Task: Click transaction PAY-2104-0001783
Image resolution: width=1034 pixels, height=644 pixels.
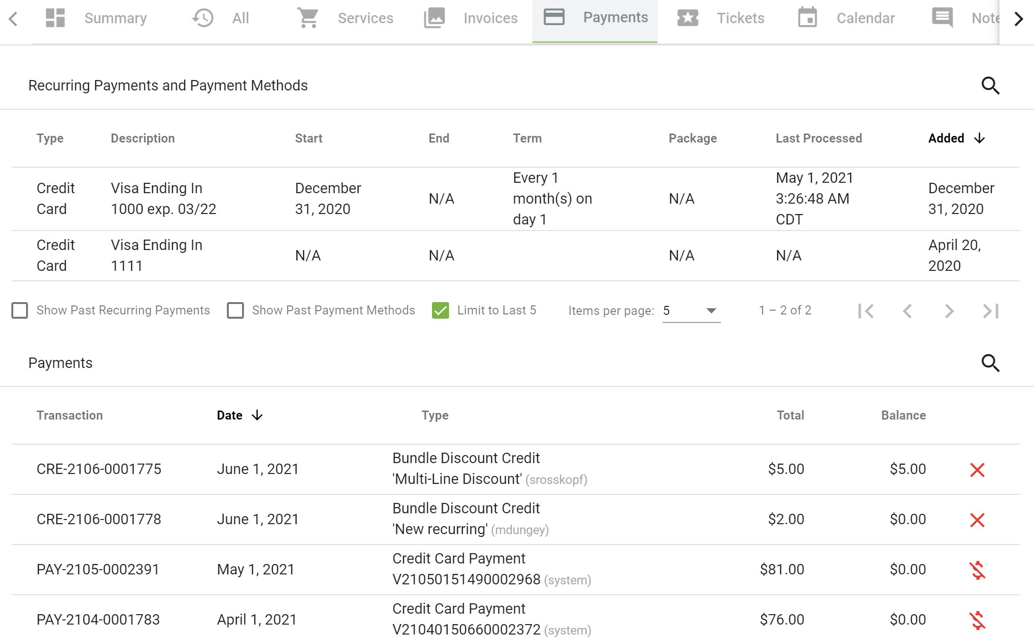Action: pyautogui.click(x=98, y=620)
